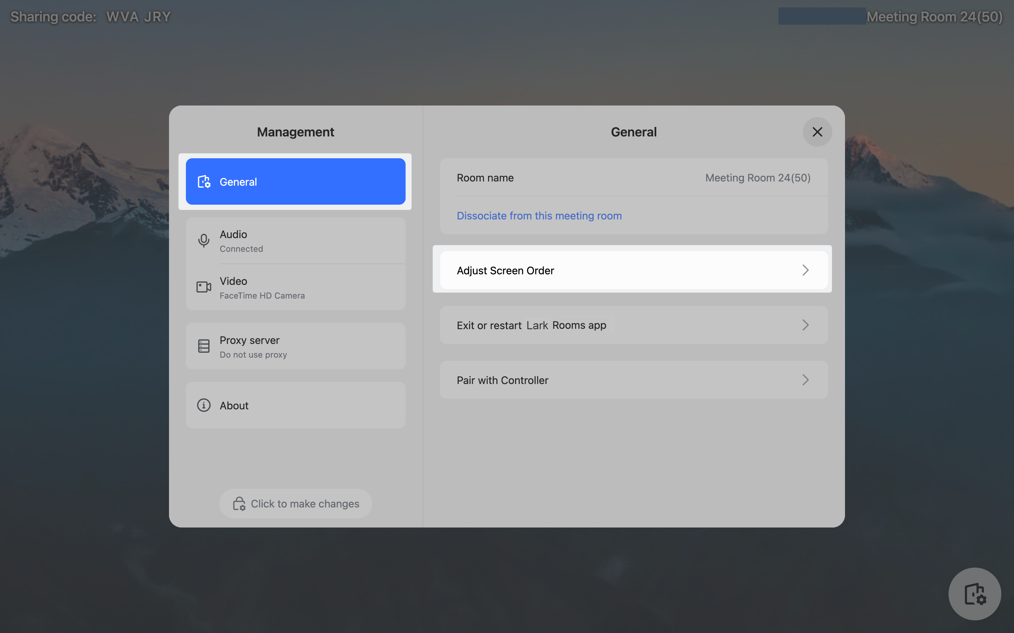Expand the Adjust Screen Order chevron
1014x633 pixels.
tap(805, 270)
